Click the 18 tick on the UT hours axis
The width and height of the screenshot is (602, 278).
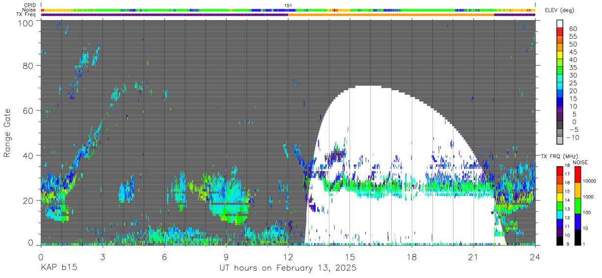click(411, 257)
